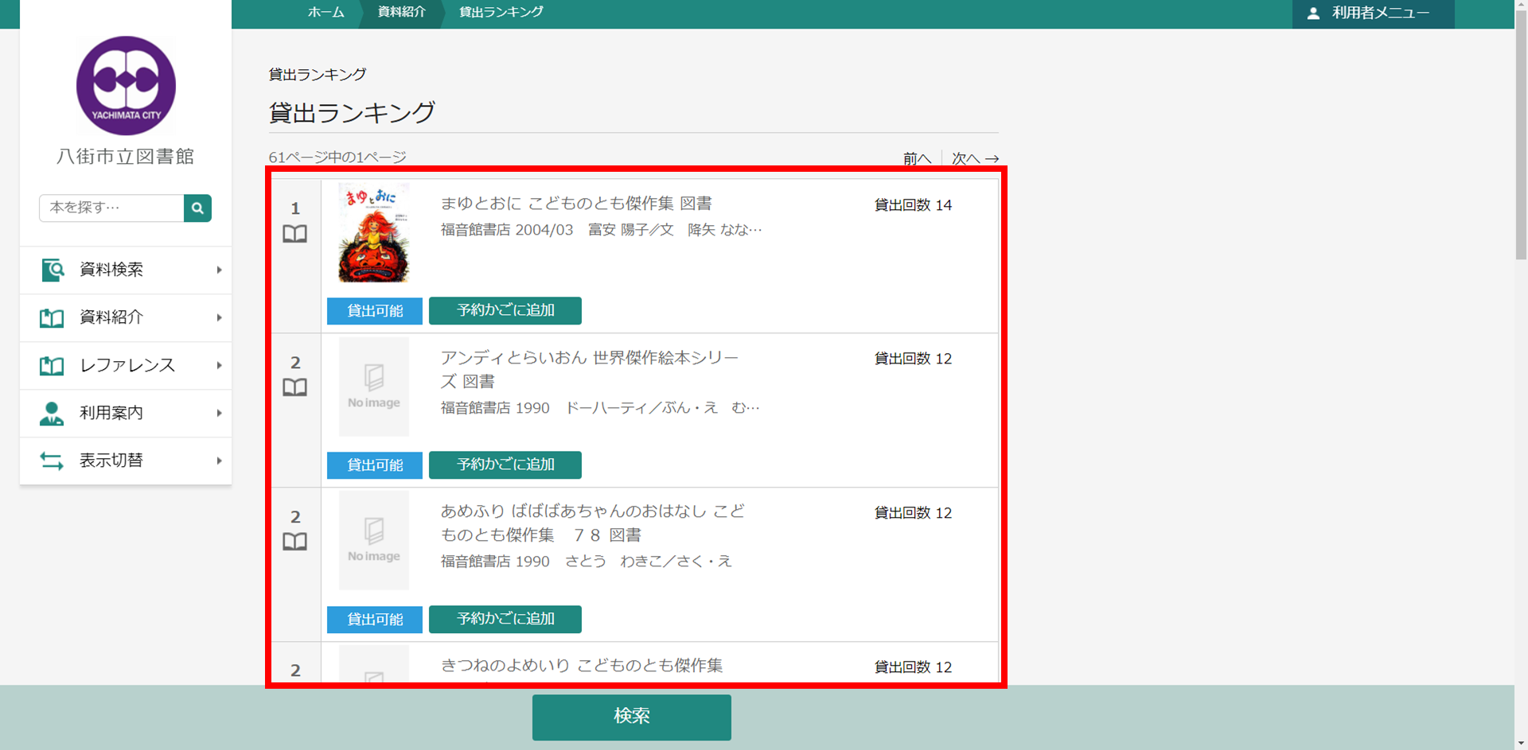The width and height of the screenshot is (1528, 750).
Task: Click the 利用案内 person icon
Action: tap(52, 414)
